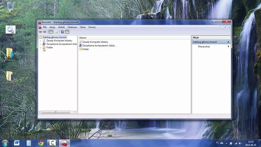Viewport: 261px width, 147px height.
Task: Expand the Folder tree node
Action: tap(41, 48)
